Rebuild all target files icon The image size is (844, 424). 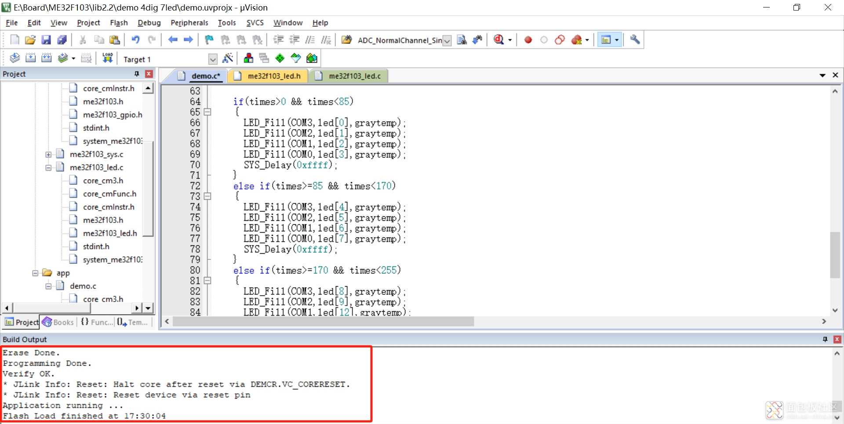46,58
